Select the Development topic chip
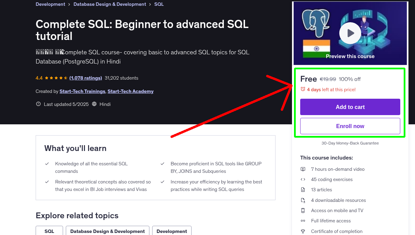415x235 pixels. (172, 231)
